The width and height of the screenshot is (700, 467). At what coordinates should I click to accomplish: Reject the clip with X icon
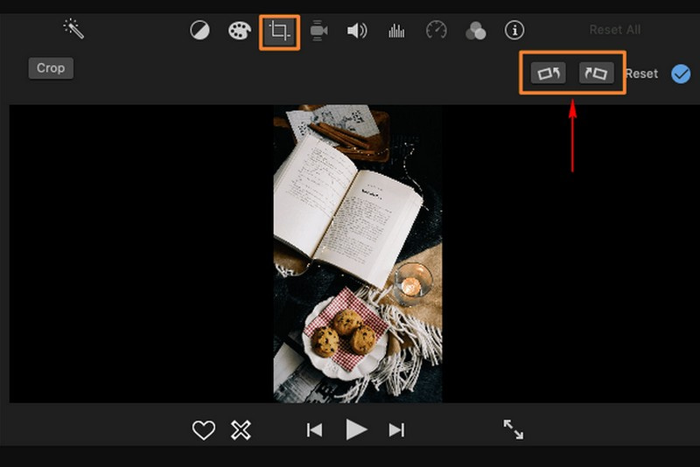click(241, 430)
